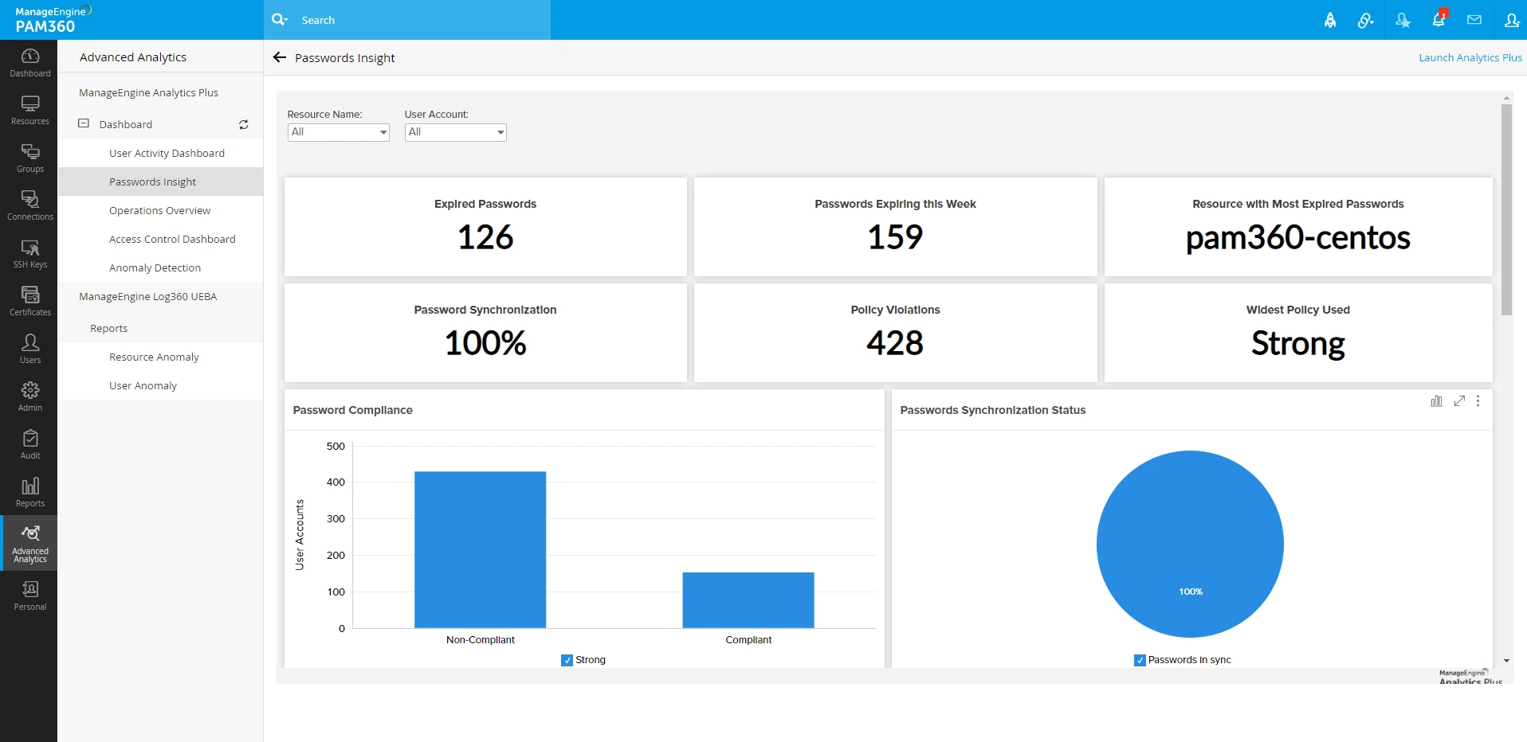Viewport: 1527px width, 742px height.
Task: Change chart type on Passwords Synchronization Status widget
Action: [1436, 401]
